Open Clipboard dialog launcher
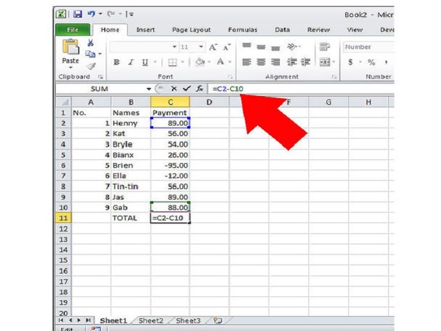 101,76
